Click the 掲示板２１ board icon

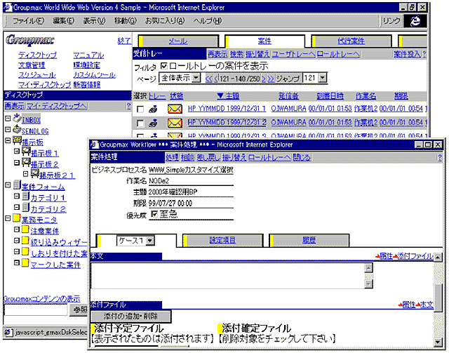35,173
